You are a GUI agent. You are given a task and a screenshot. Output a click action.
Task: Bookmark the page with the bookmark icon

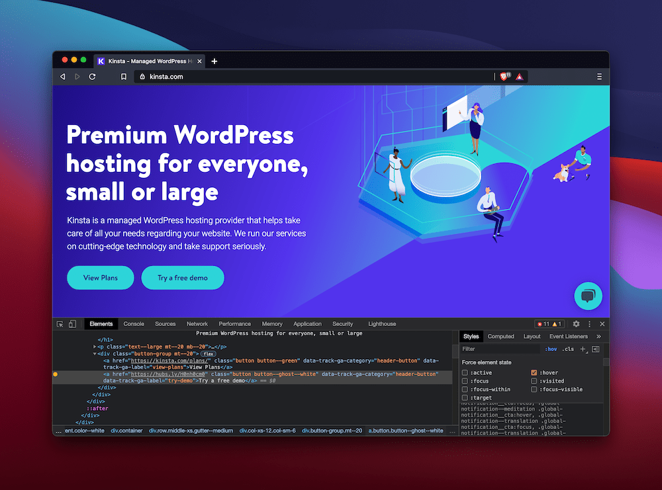tap(124, 77)
